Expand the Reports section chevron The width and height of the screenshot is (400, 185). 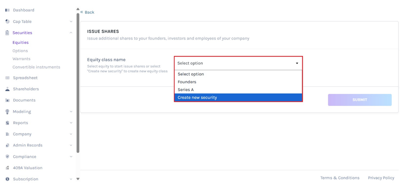pos(71,123)
